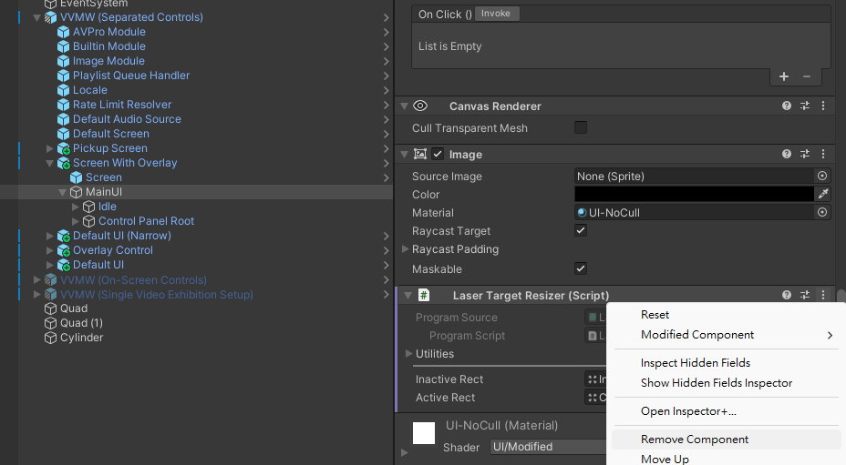Open object picker for Source Image
The width and height of the screenshot is (846, 465).
(x=822, y=176)
